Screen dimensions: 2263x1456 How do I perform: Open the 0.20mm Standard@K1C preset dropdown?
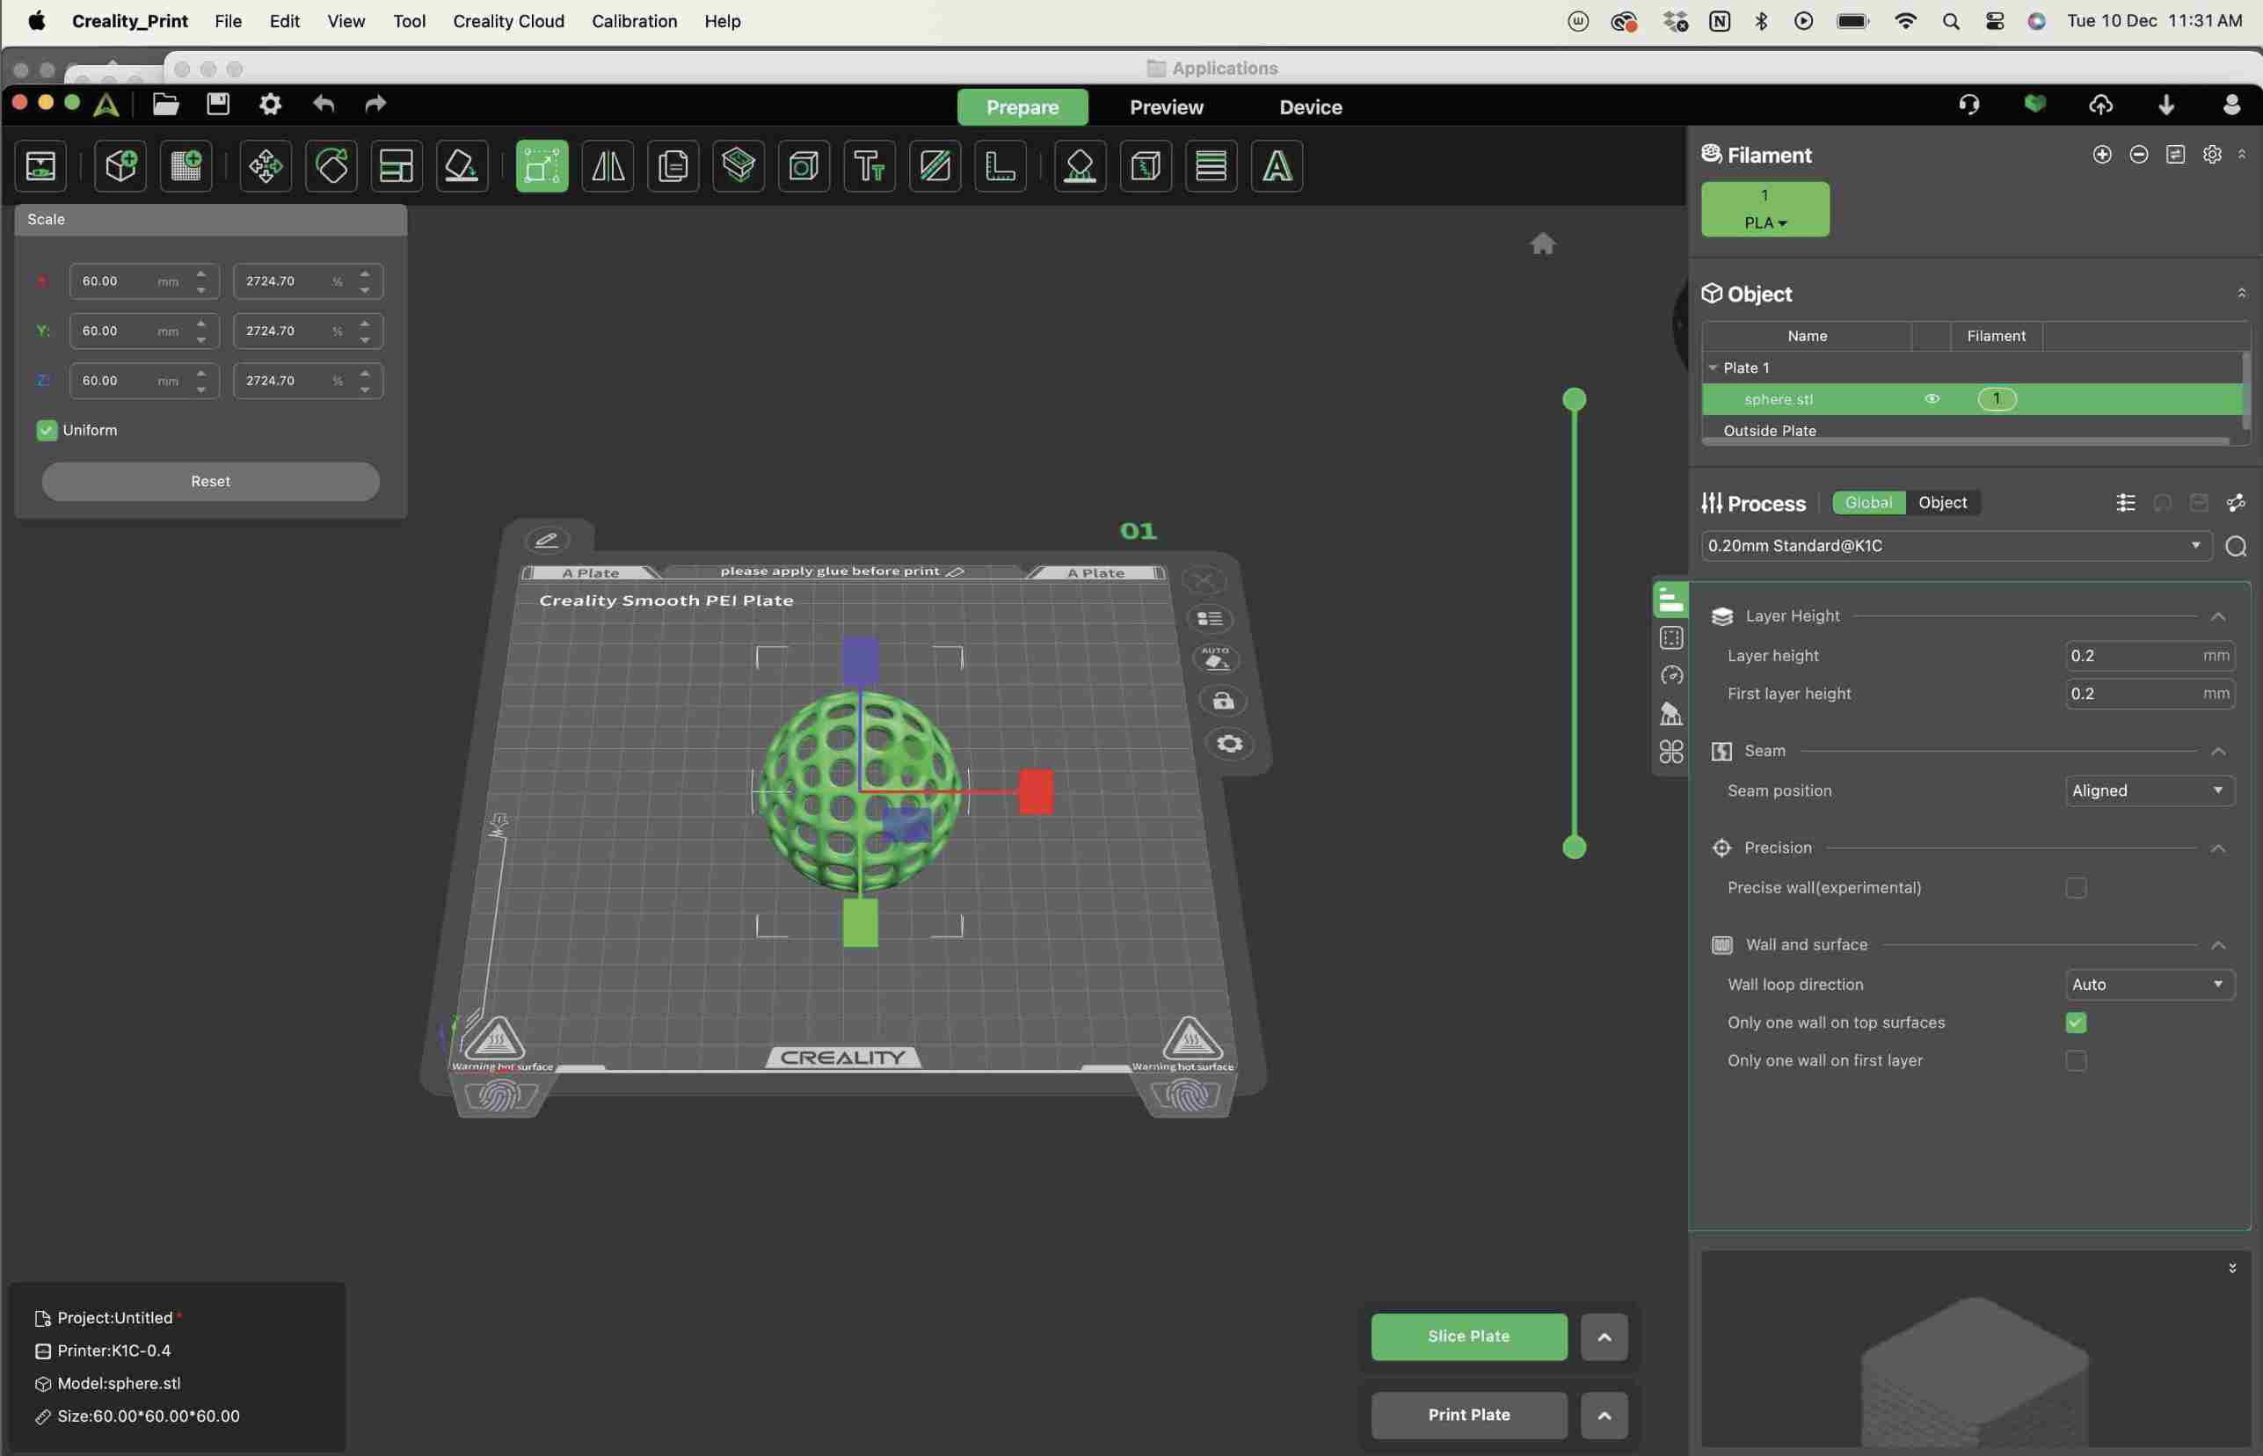point(1957,545)
